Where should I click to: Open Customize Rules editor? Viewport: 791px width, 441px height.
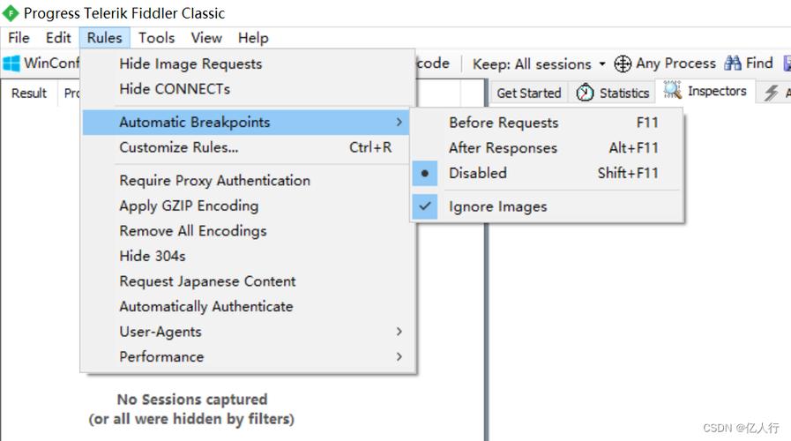(x=248, y=147)
